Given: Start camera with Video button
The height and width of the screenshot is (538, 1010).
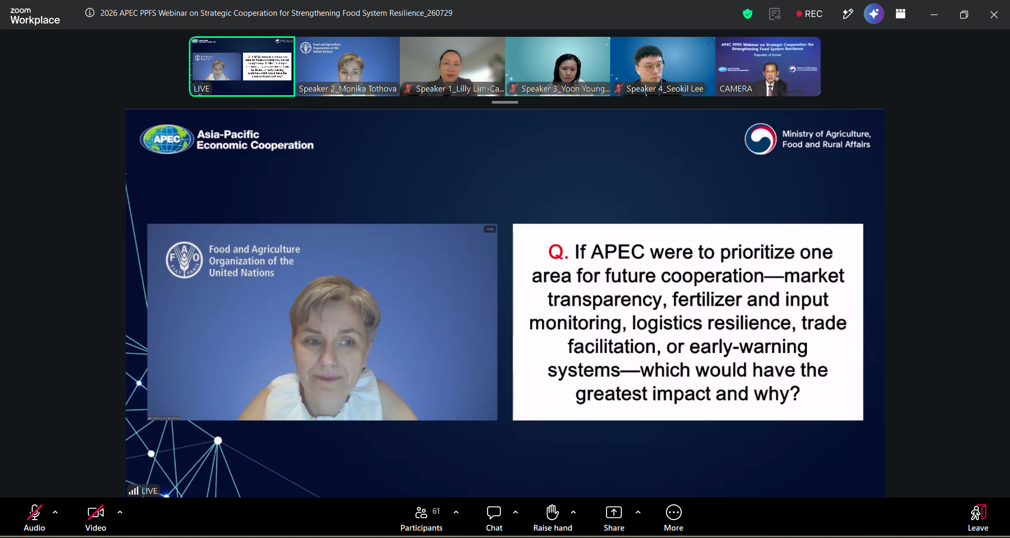Looking at the screenshot, I should pos(96,518).
